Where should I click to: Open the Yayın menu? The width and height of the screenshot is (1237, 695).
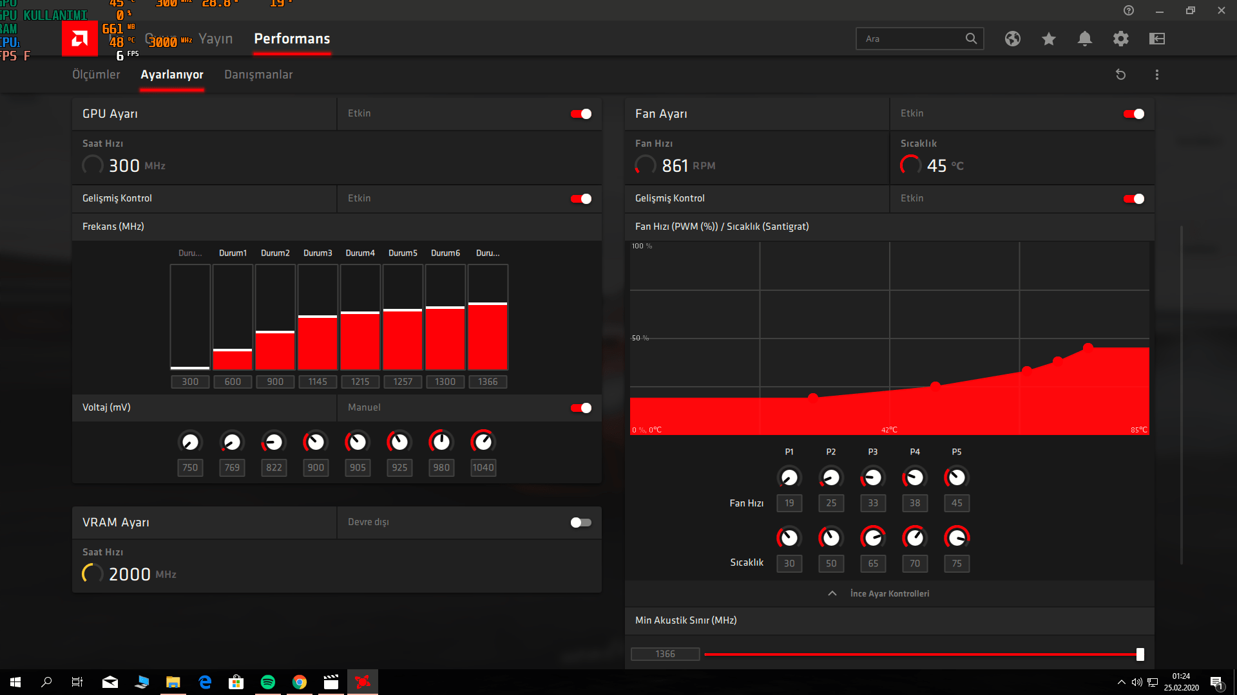(215, 39)
